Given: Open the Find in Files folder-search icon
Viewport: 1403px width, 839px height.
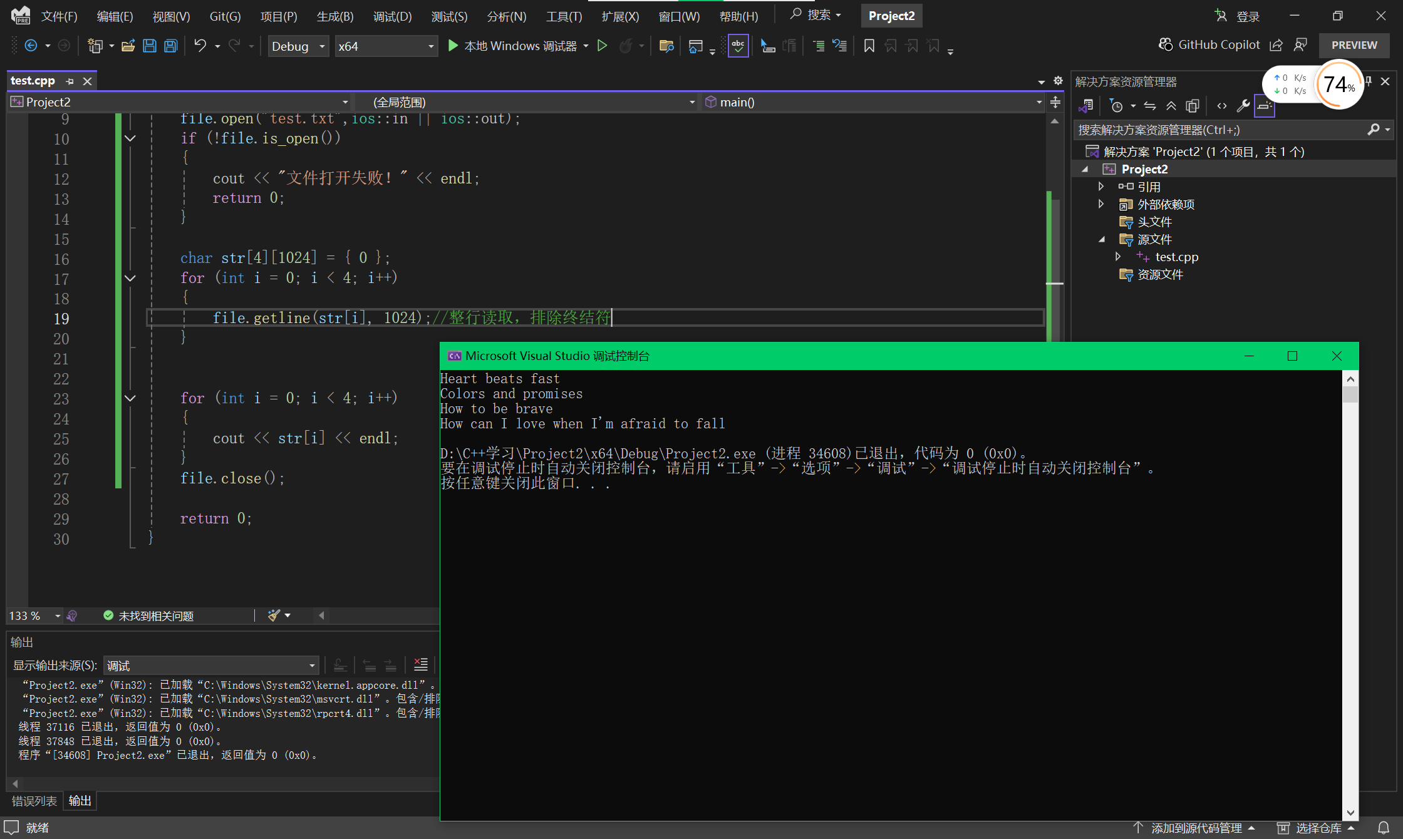Looking at the screenshot, I should [x=666, y=46].
